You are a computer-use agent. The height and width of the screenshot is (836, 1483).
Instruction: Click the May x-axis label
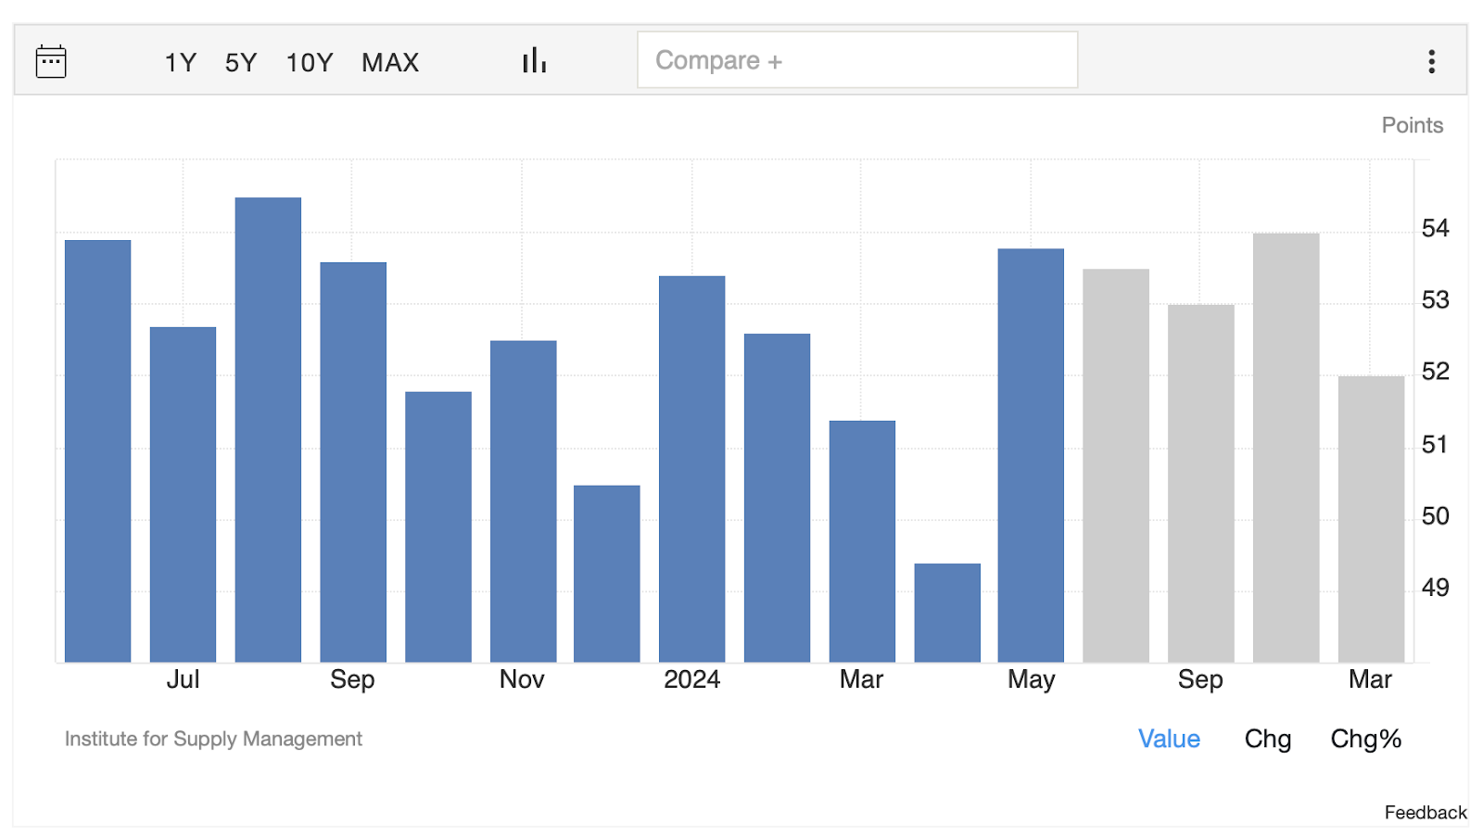point(1031,680)
